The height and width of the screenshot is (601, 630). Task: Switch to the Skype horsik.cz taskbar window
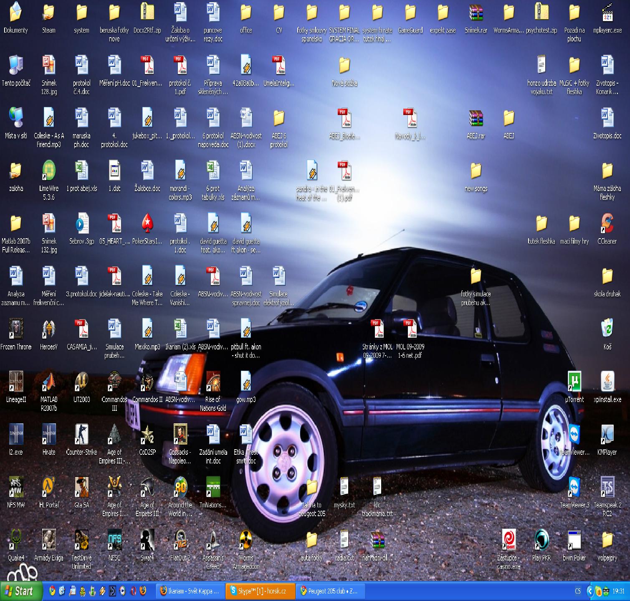tap(260, 591)
